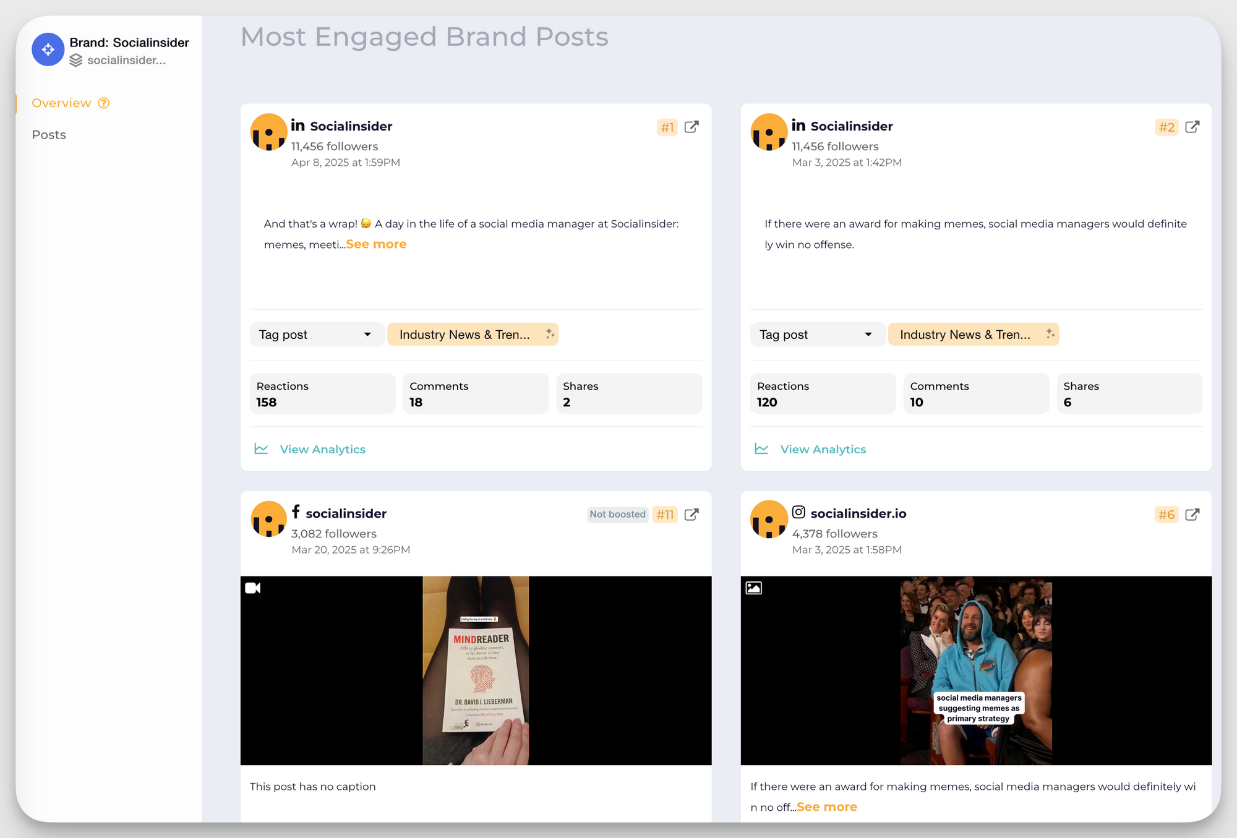Click AI sparkle icon on post #1 tag

pyautogui.click(x=550, y=334)
